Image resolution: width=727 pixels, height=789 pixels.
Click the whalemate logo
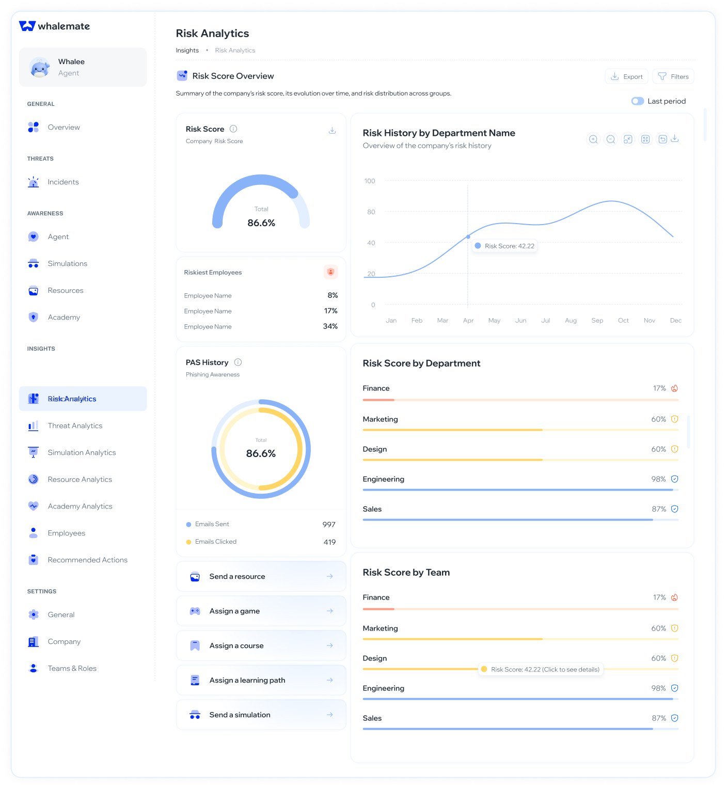(54, 26)
